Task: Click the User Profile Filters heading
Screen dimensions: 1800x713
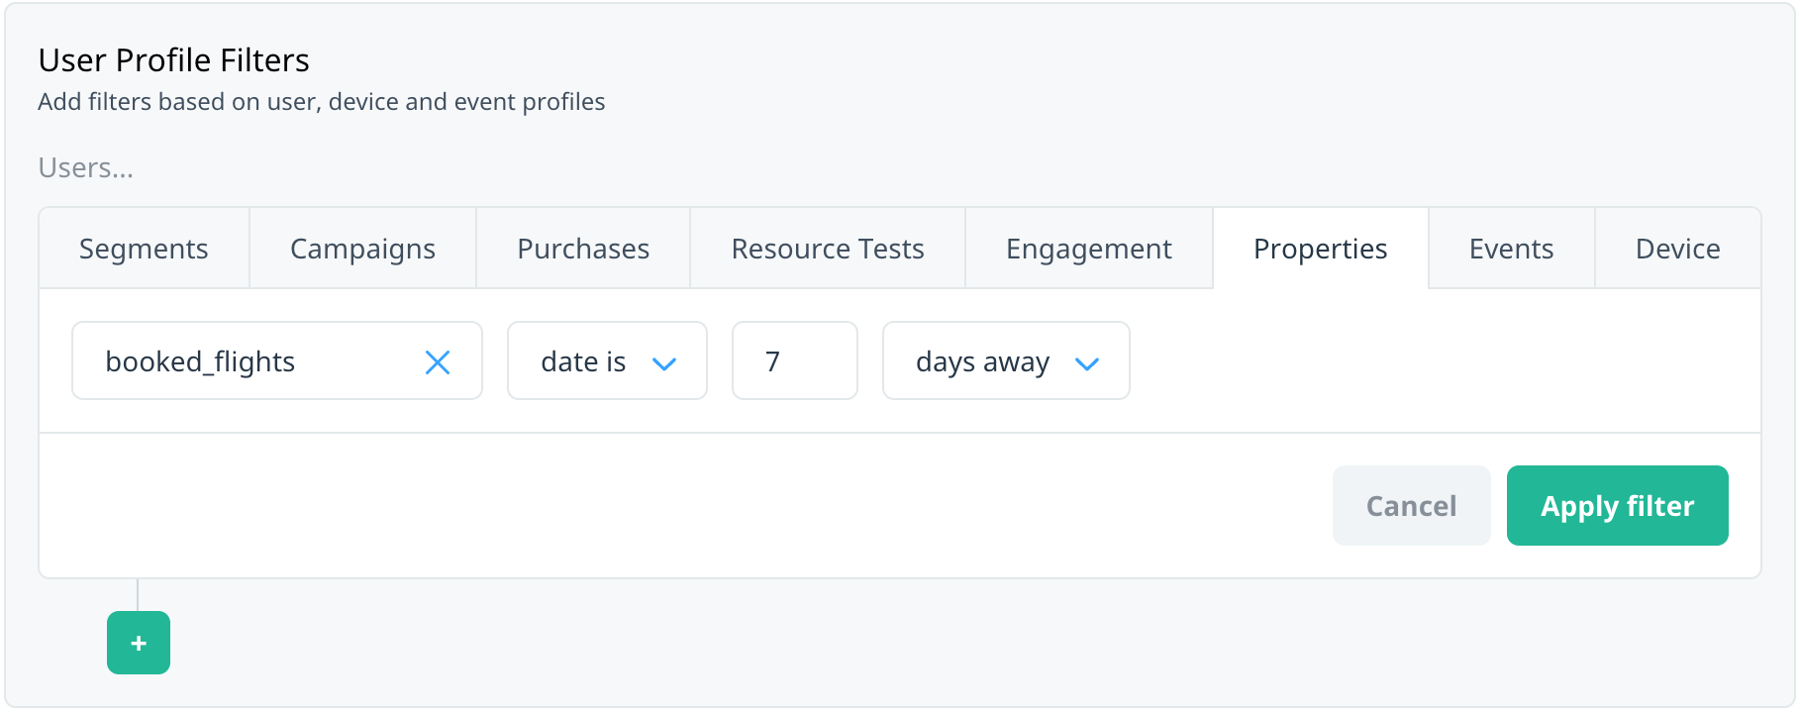Action: (174, 60)
